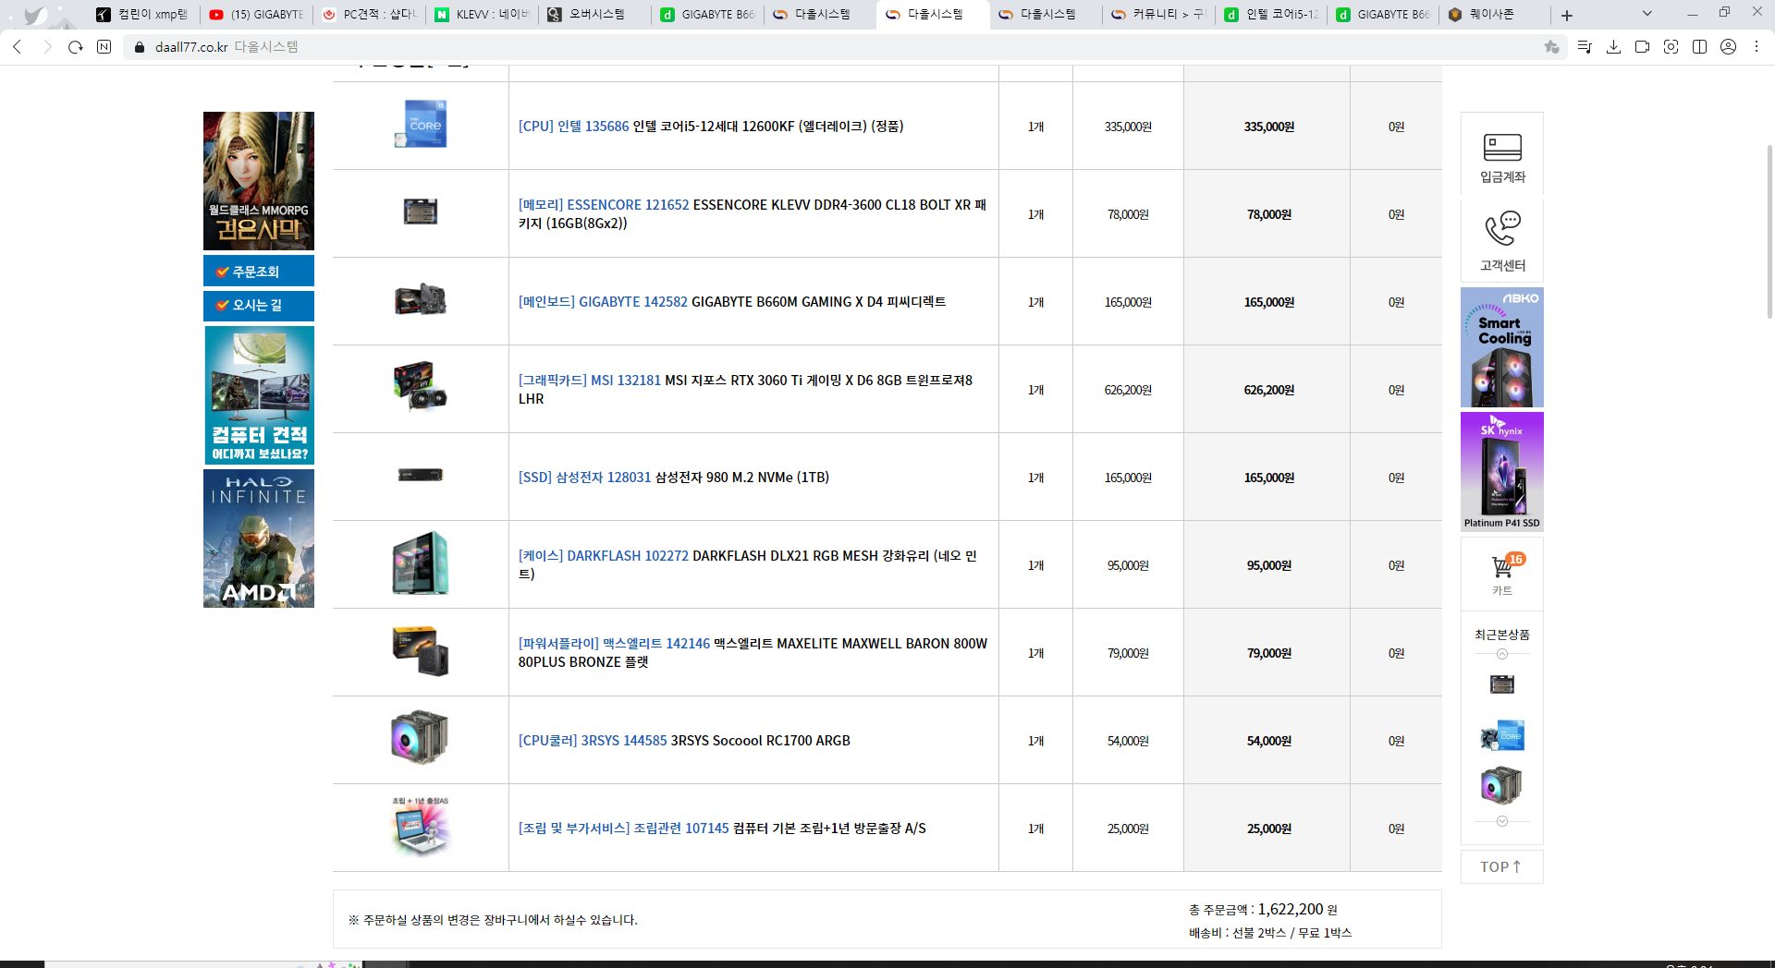Open recent item memory thumbnail
The height and width of the screenshot is (968, 1775).
1502,684
